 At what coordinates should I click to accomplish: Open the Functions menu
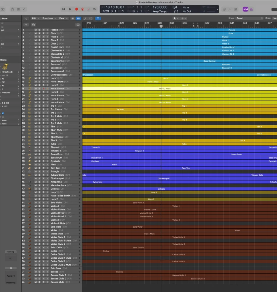click(x=49, y=19)
